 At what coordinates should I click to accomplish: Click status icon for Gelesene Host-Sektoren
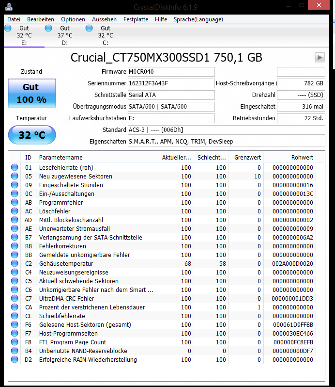click(x=15, y=324)
